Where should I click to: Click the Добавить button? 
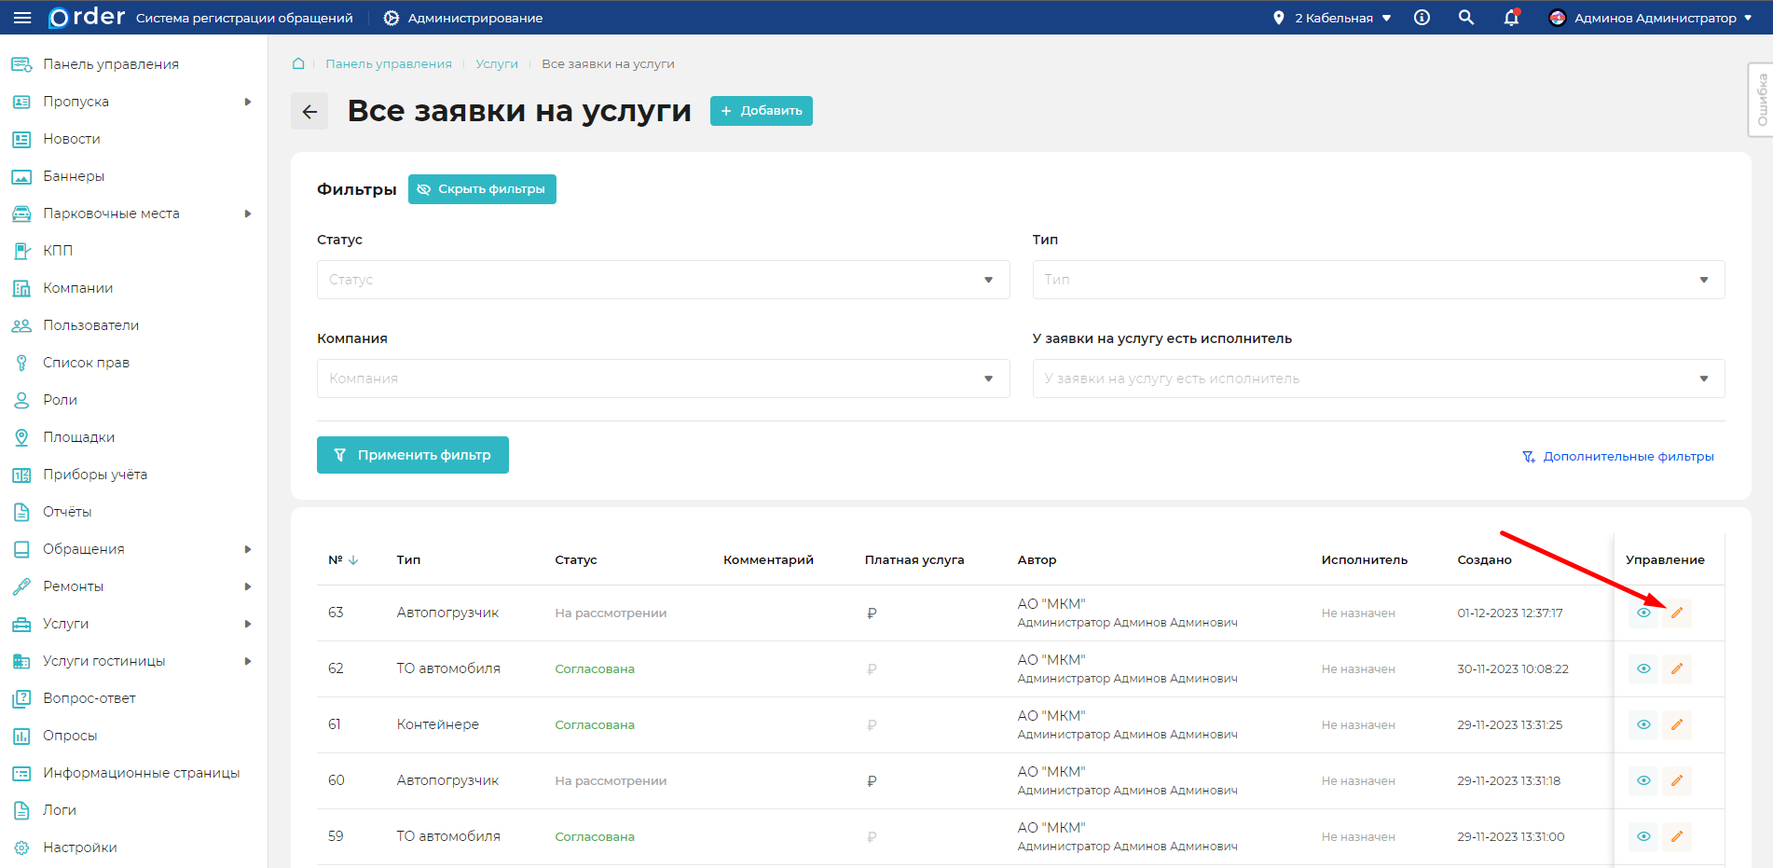pos(761,111)
